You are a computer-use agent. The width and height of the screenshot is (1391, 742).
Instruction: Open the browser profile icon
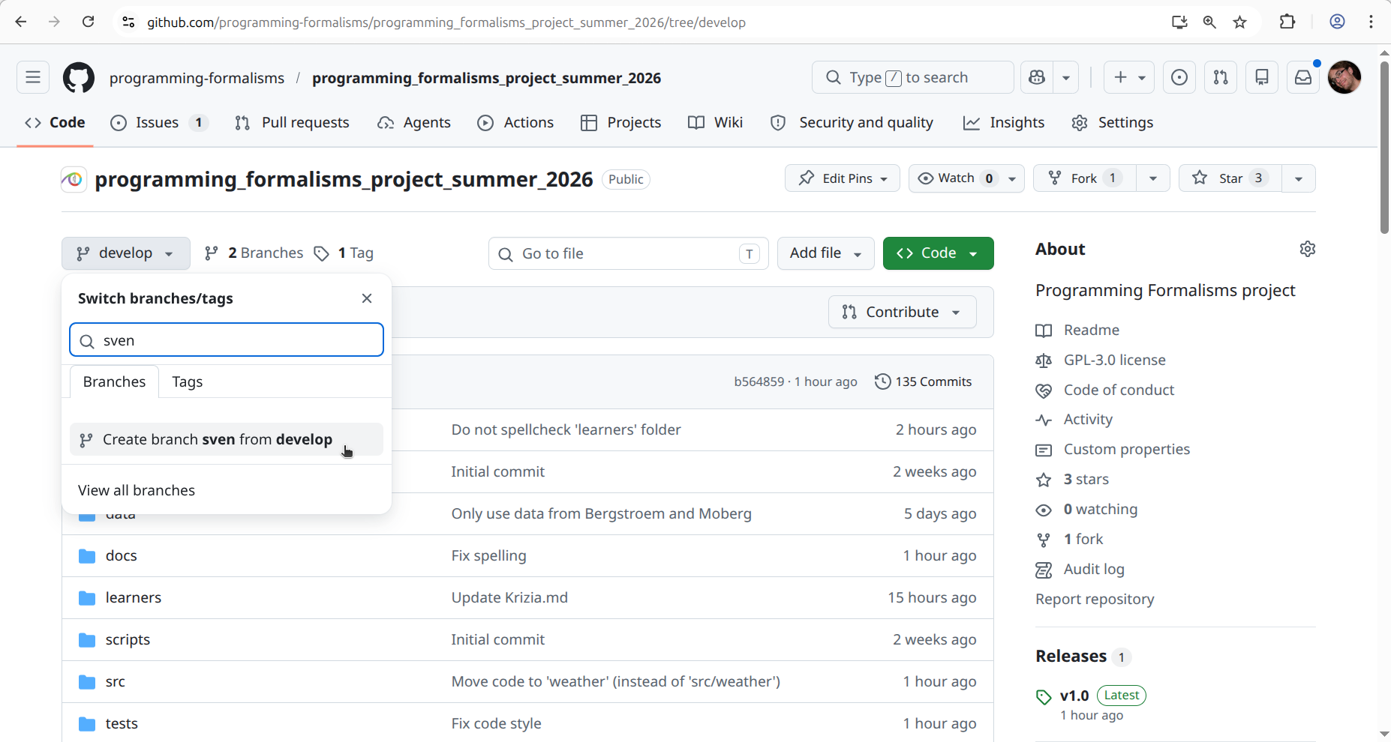click(1337, 22)
